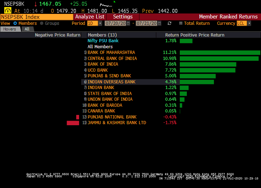This screenshot has width=261, height=188.
Task: Enable the Total Return checkbox
Action: 181,23
